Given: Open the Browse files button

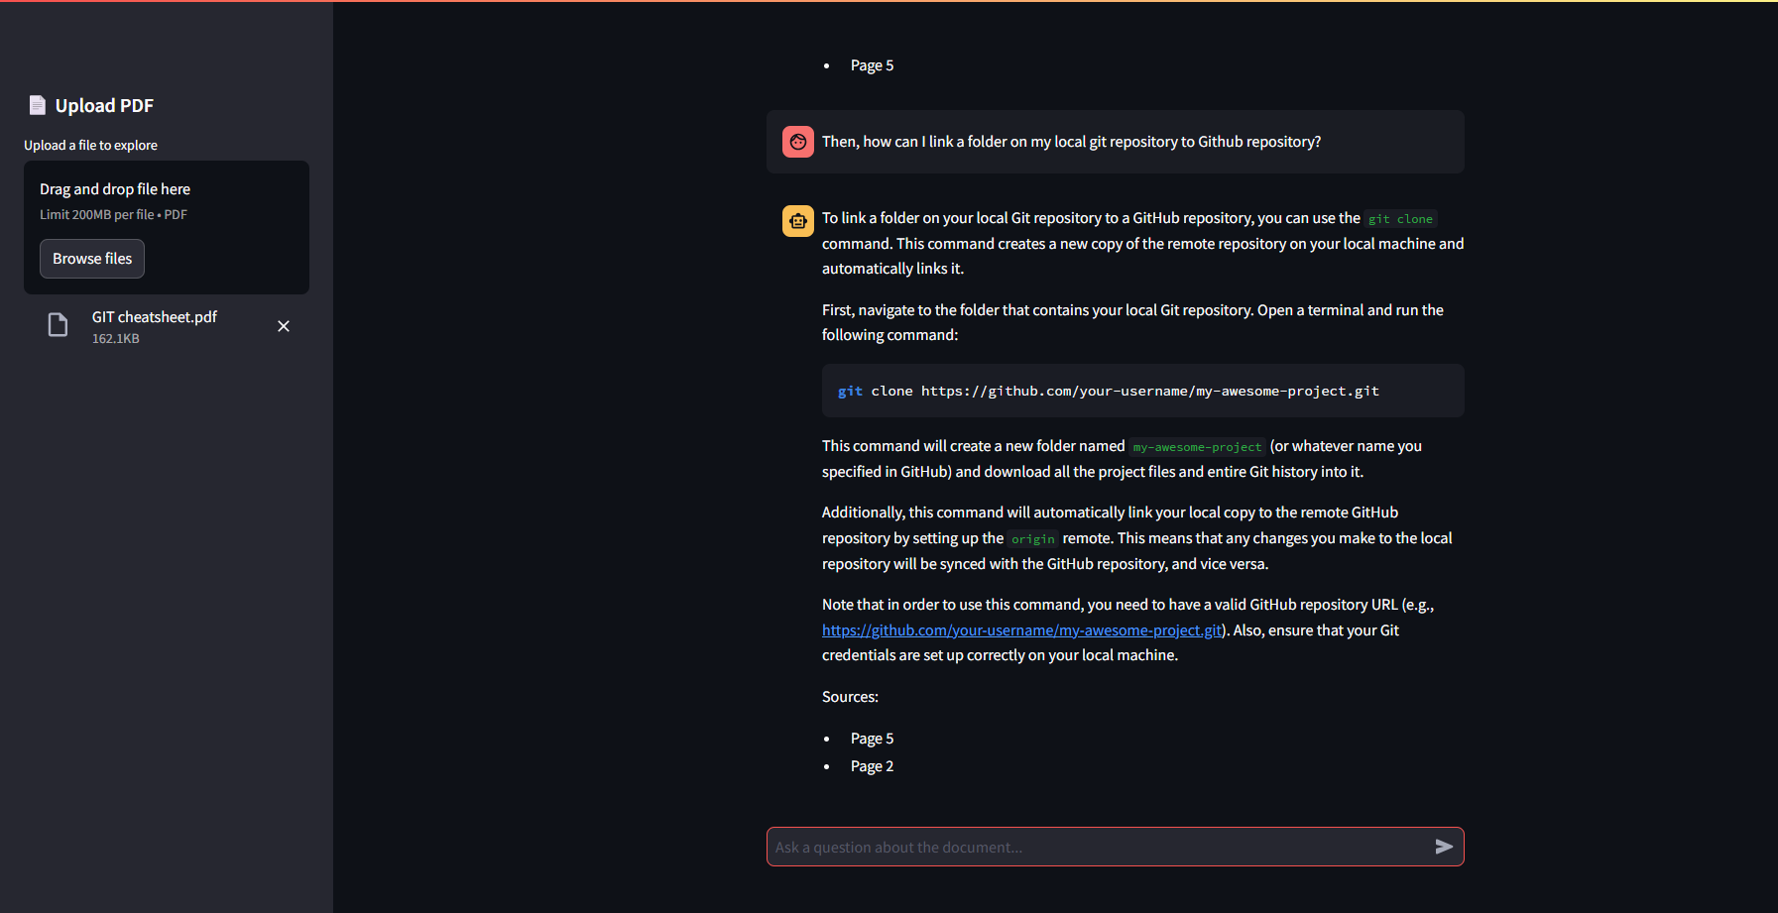Looking at the screenshot, I should [92, 259].
